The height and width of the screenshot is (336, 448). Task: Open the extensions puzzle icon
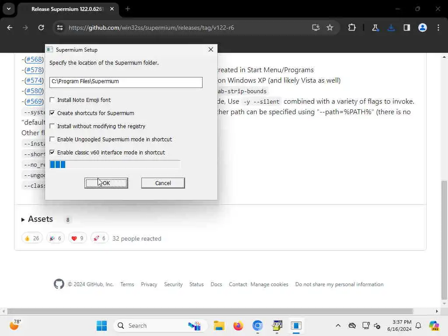tap(352, 28)
